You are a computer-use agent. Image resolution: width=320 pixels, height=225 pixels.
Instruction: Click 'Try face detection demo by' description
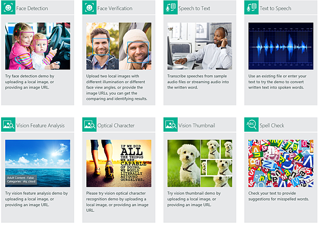[x=29, y=76]
